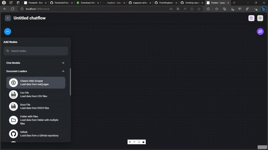The width and height of the screenshot is (268, 150).
Task: Open the purple chat message button
Action: [x=260, y=32]
